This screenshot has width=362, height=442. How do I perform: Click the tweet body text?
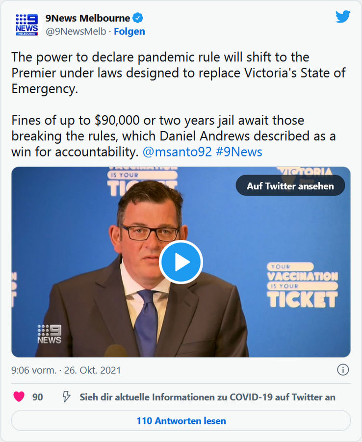pos(179,104)
